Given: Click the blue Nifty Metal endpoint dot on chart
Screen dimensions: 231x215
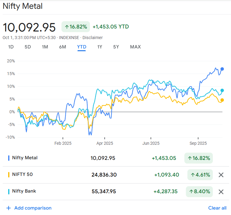Looking at the screenshot, I should tap(222, 69).
